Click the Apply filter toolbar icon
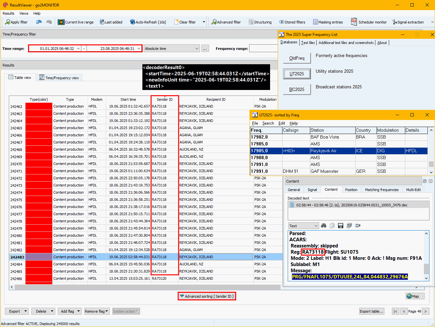 (8, 22)
